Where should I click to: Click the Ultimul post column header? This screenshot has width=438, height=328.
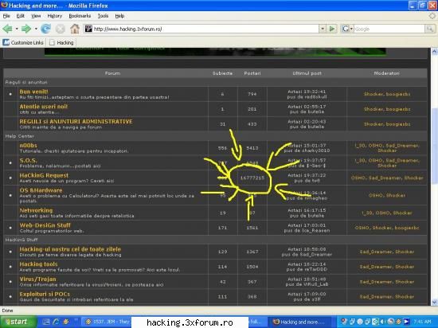[307, 73]
